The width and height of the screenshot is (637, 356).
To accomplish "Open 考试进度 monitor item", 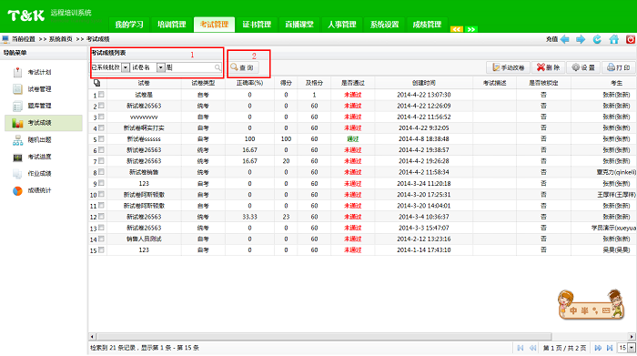I will point(39,157).
